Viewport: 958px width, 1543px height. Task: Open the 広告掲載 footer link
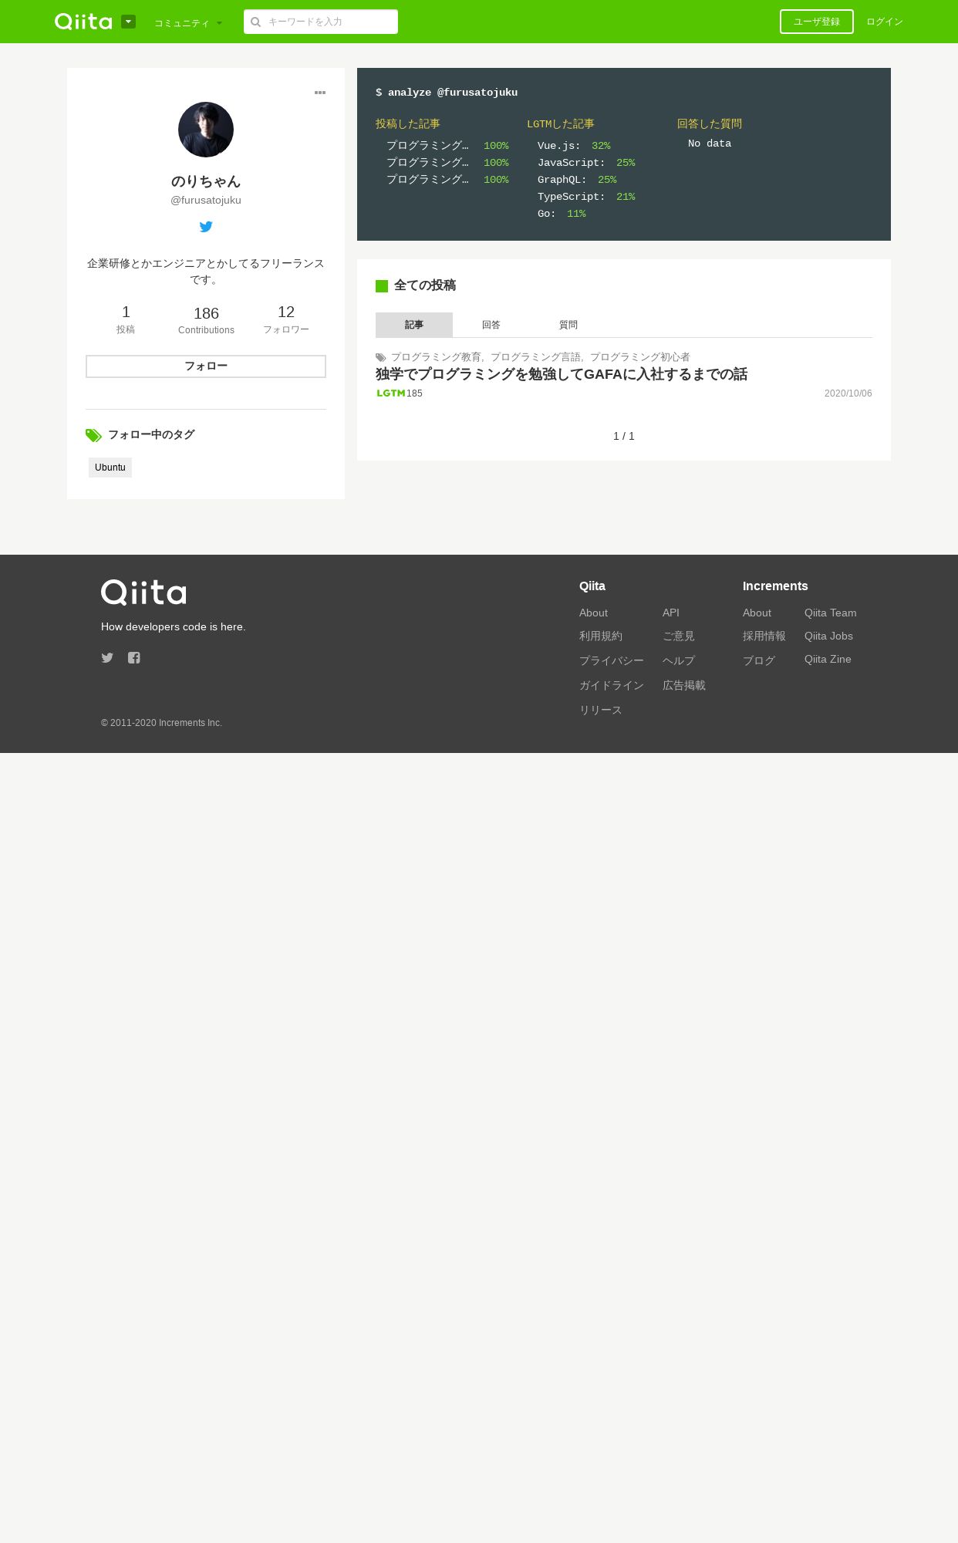[x=684, y=685]
